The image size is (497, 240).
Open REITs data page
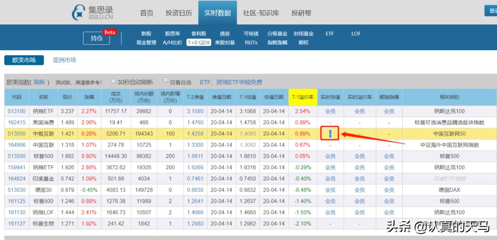point(251,42)
